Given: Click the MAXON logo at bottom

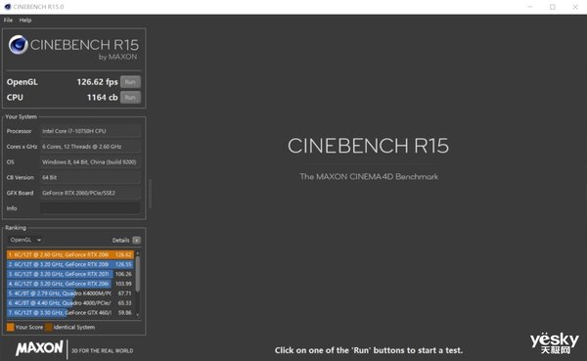Looking at the screenshot, I should click(x=39, y=348).
